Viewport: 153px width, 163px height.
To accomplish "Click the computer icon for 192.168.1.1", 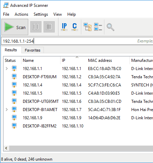I will pos(14,68).
